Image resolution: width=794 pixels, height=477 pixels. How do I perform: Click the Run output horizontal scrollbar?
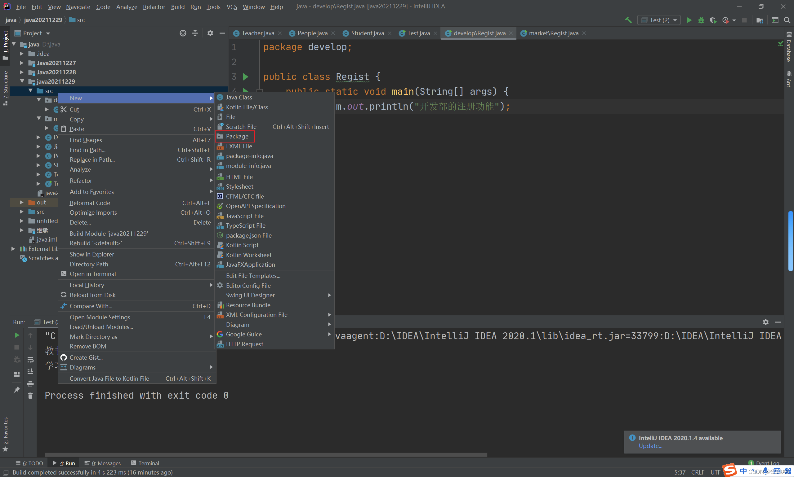click(266, 455)
